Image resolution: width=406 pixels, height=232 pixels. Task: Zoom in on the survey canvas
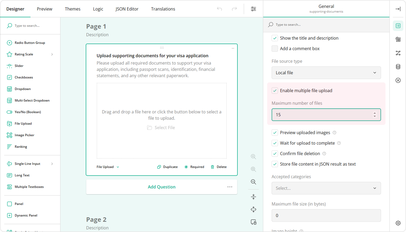253,156
